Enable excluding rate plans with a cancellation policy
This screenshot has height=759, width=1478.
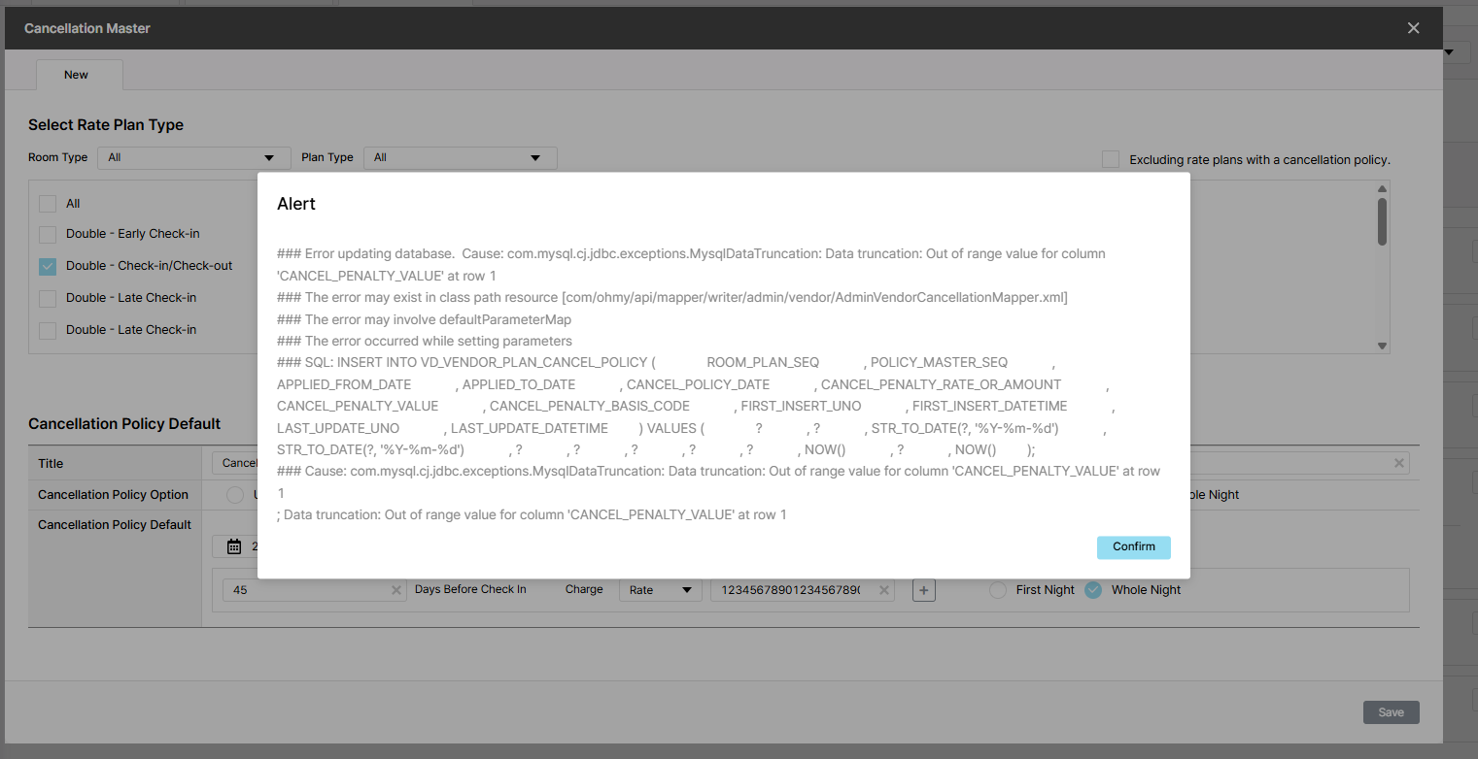point(1111,159)
